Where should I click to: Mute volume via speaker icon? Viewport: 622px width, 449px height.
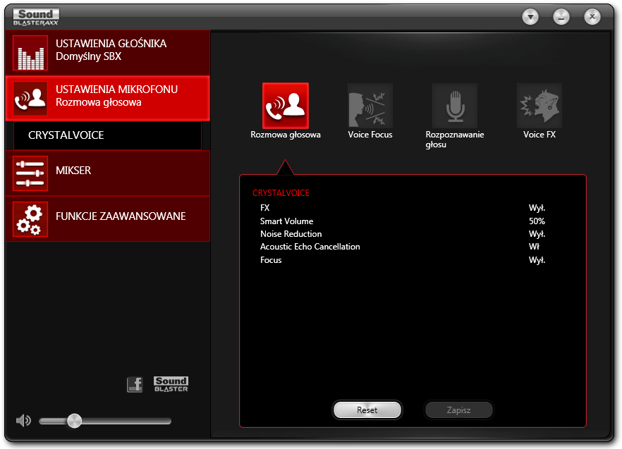(x=23, y=420)
